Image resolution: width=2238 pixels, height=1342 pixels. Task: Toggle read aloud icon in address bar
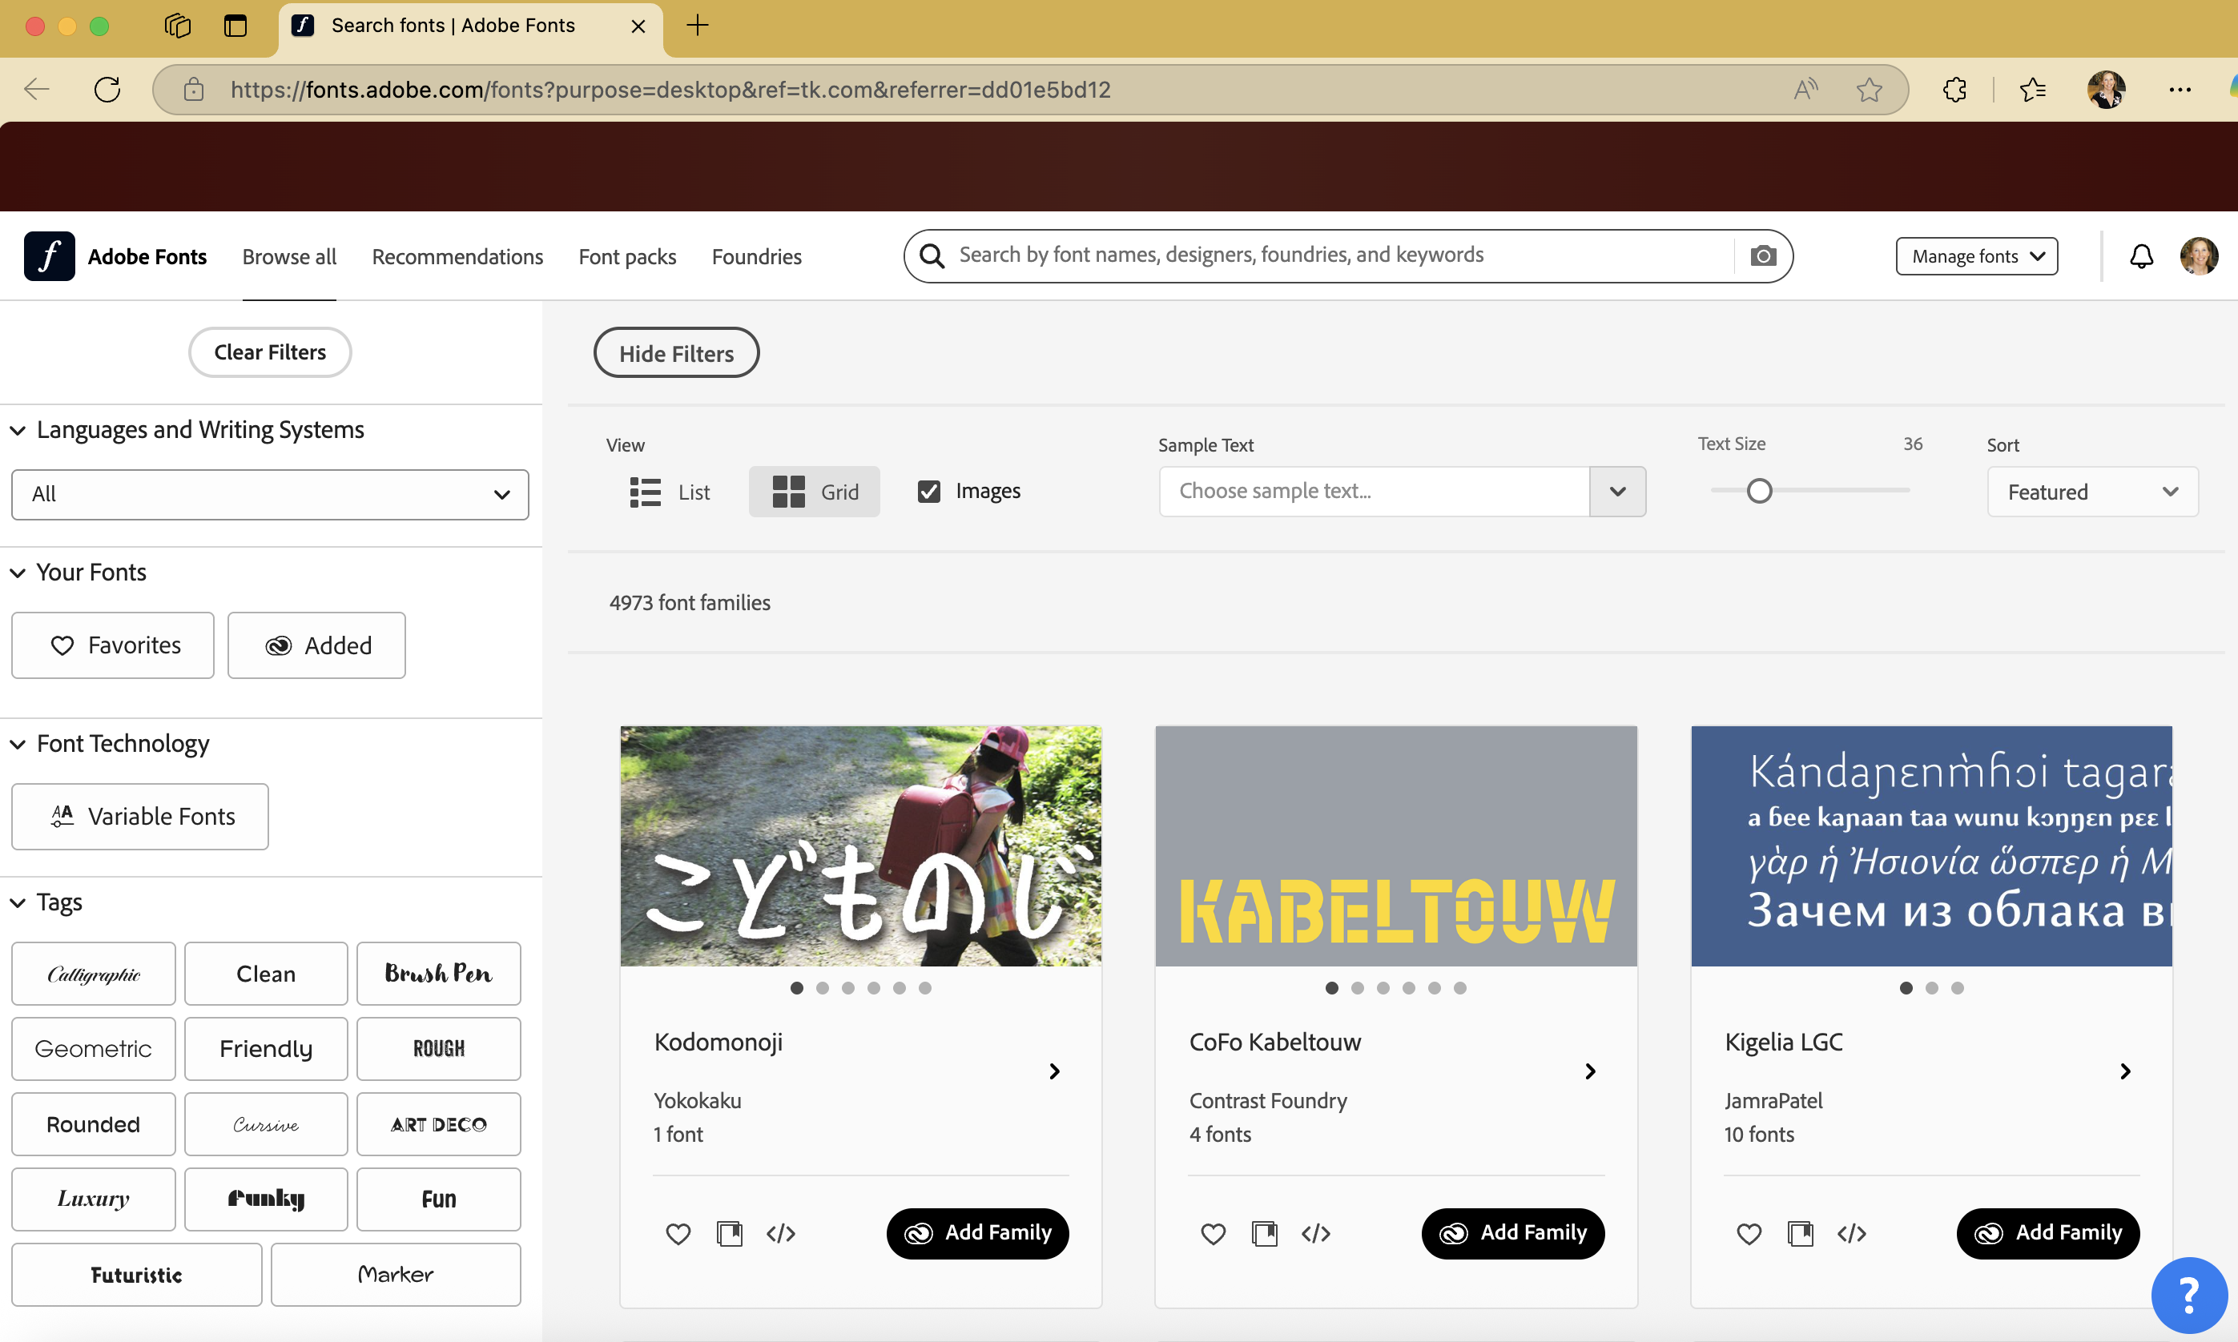click(1805, 89)
